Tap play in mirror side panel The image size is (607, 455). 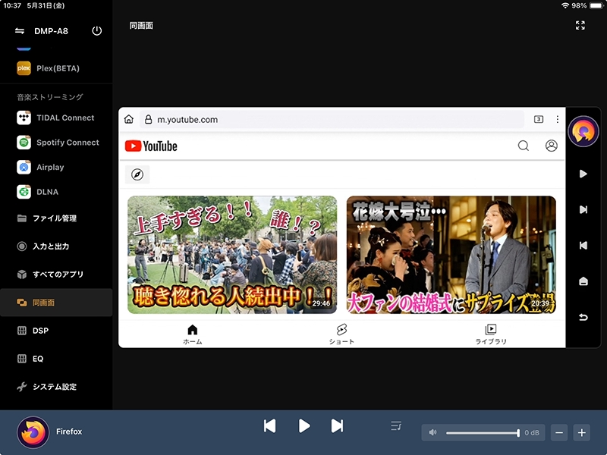tap(583, 174)
